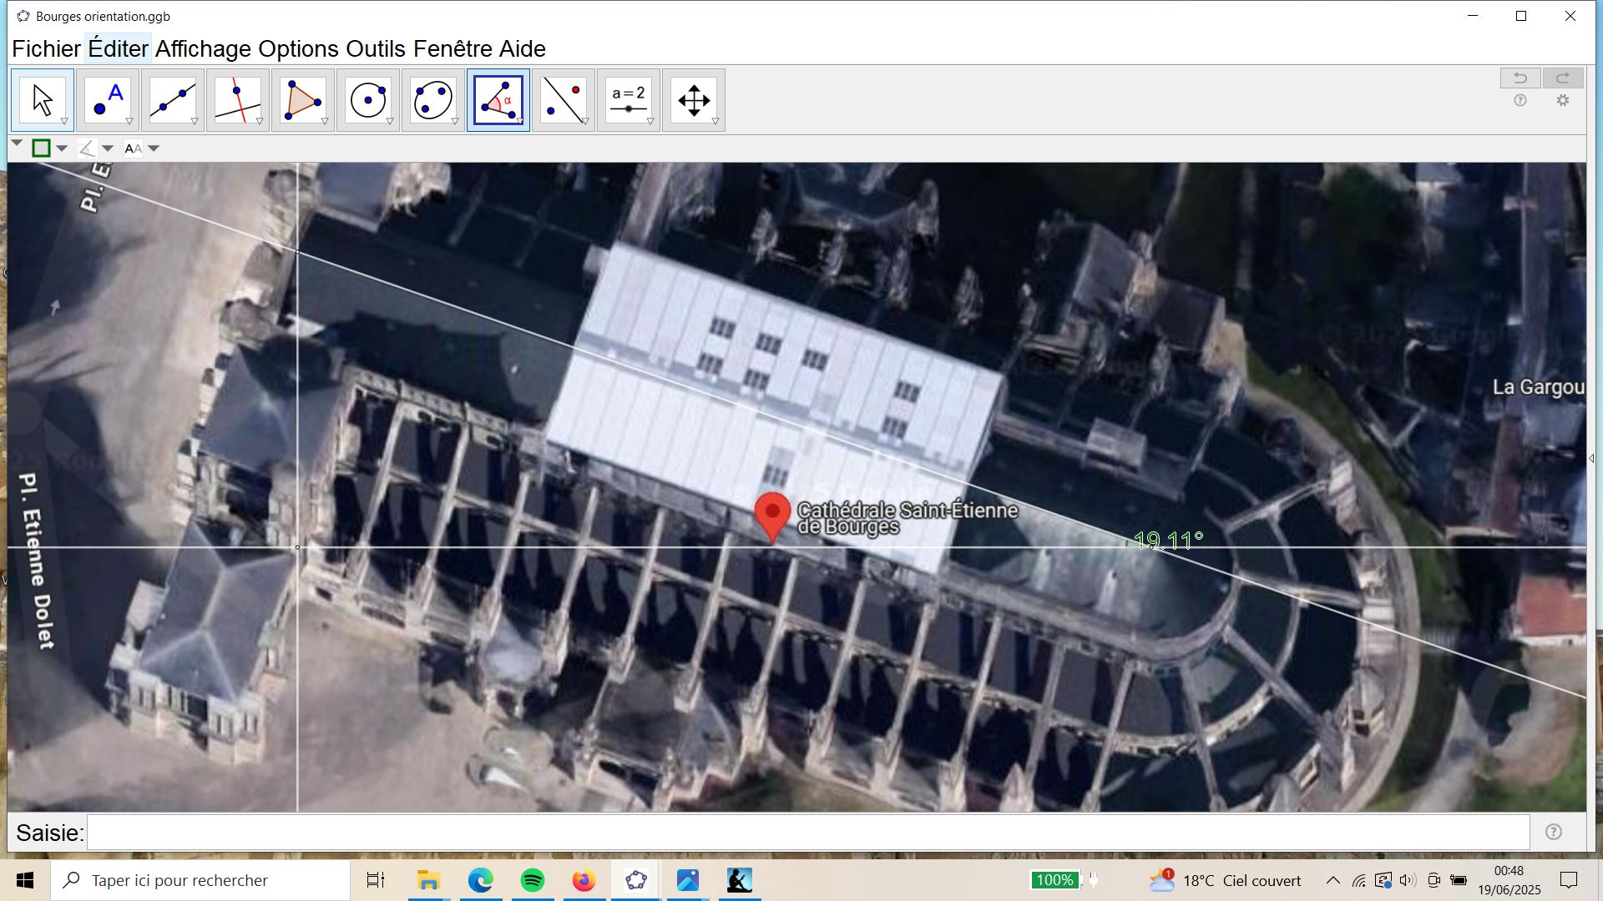Open the color swatch dropdown arrow
The height and width of the screenshot is (901, 1603).
(x=63, y=149)
